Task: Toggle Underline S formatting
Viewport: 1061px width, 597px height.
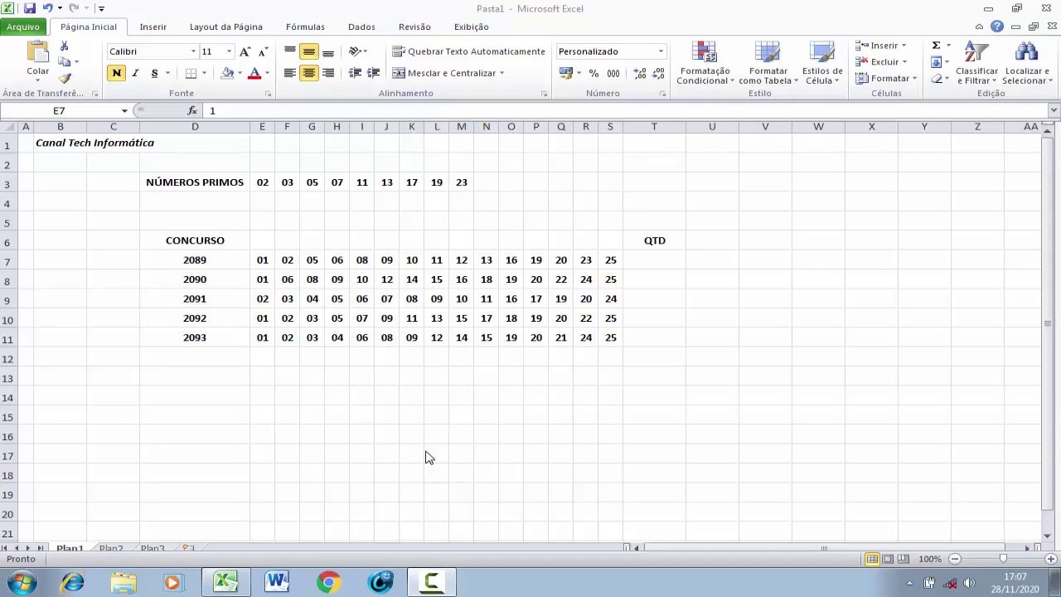Action: point(154,73)
